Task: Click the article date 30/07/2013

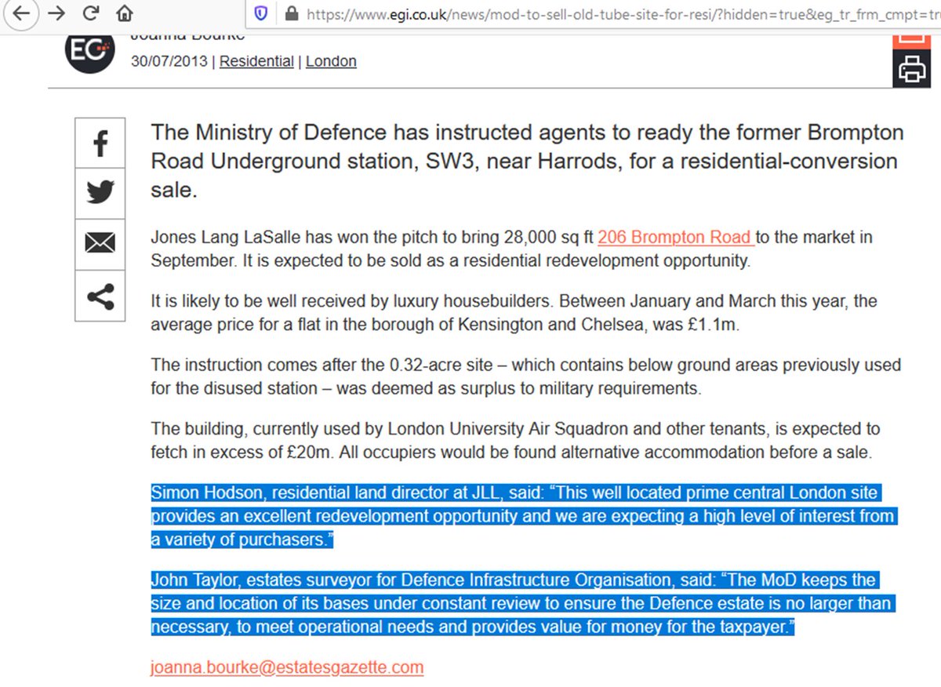Action: click(x=169, y=61)
